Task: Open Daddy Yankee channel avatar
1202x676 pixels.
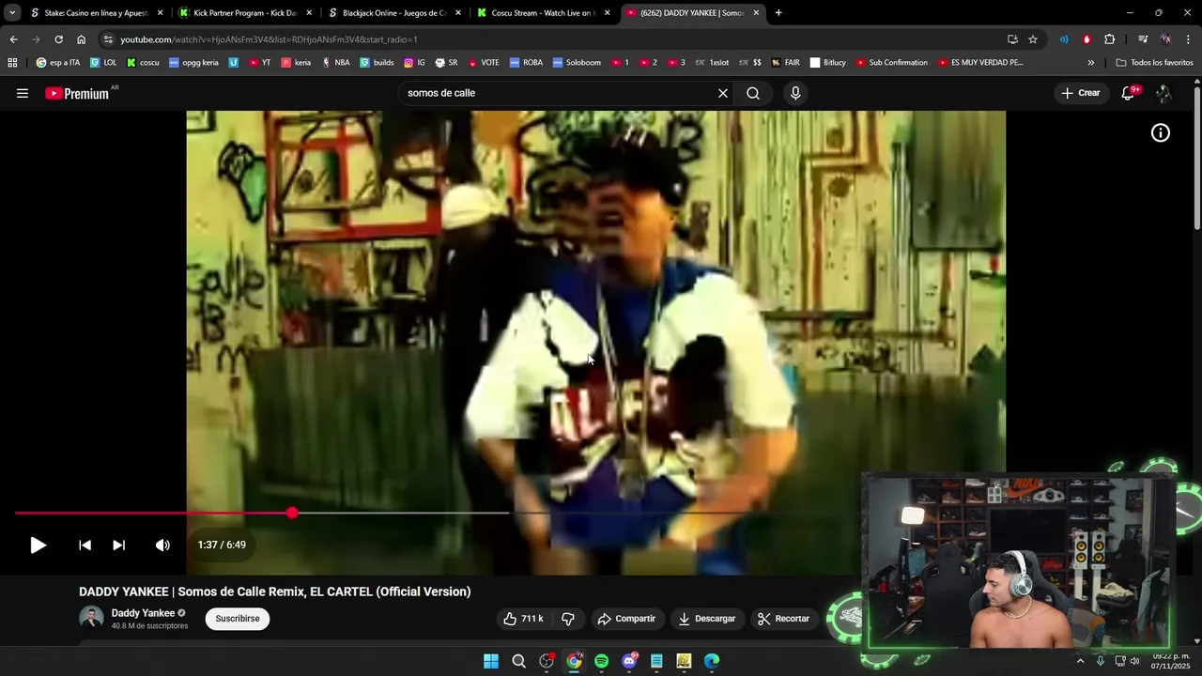Action: point(91,618)
